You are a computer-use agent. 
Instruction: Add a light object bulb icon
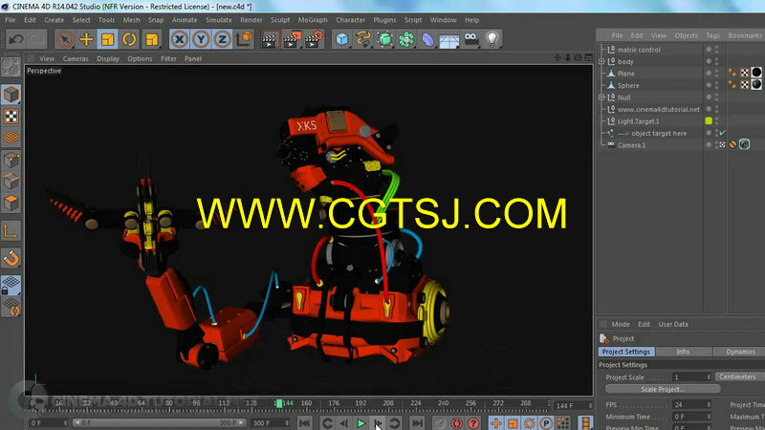pyautogui.click(x=492, y=39)
